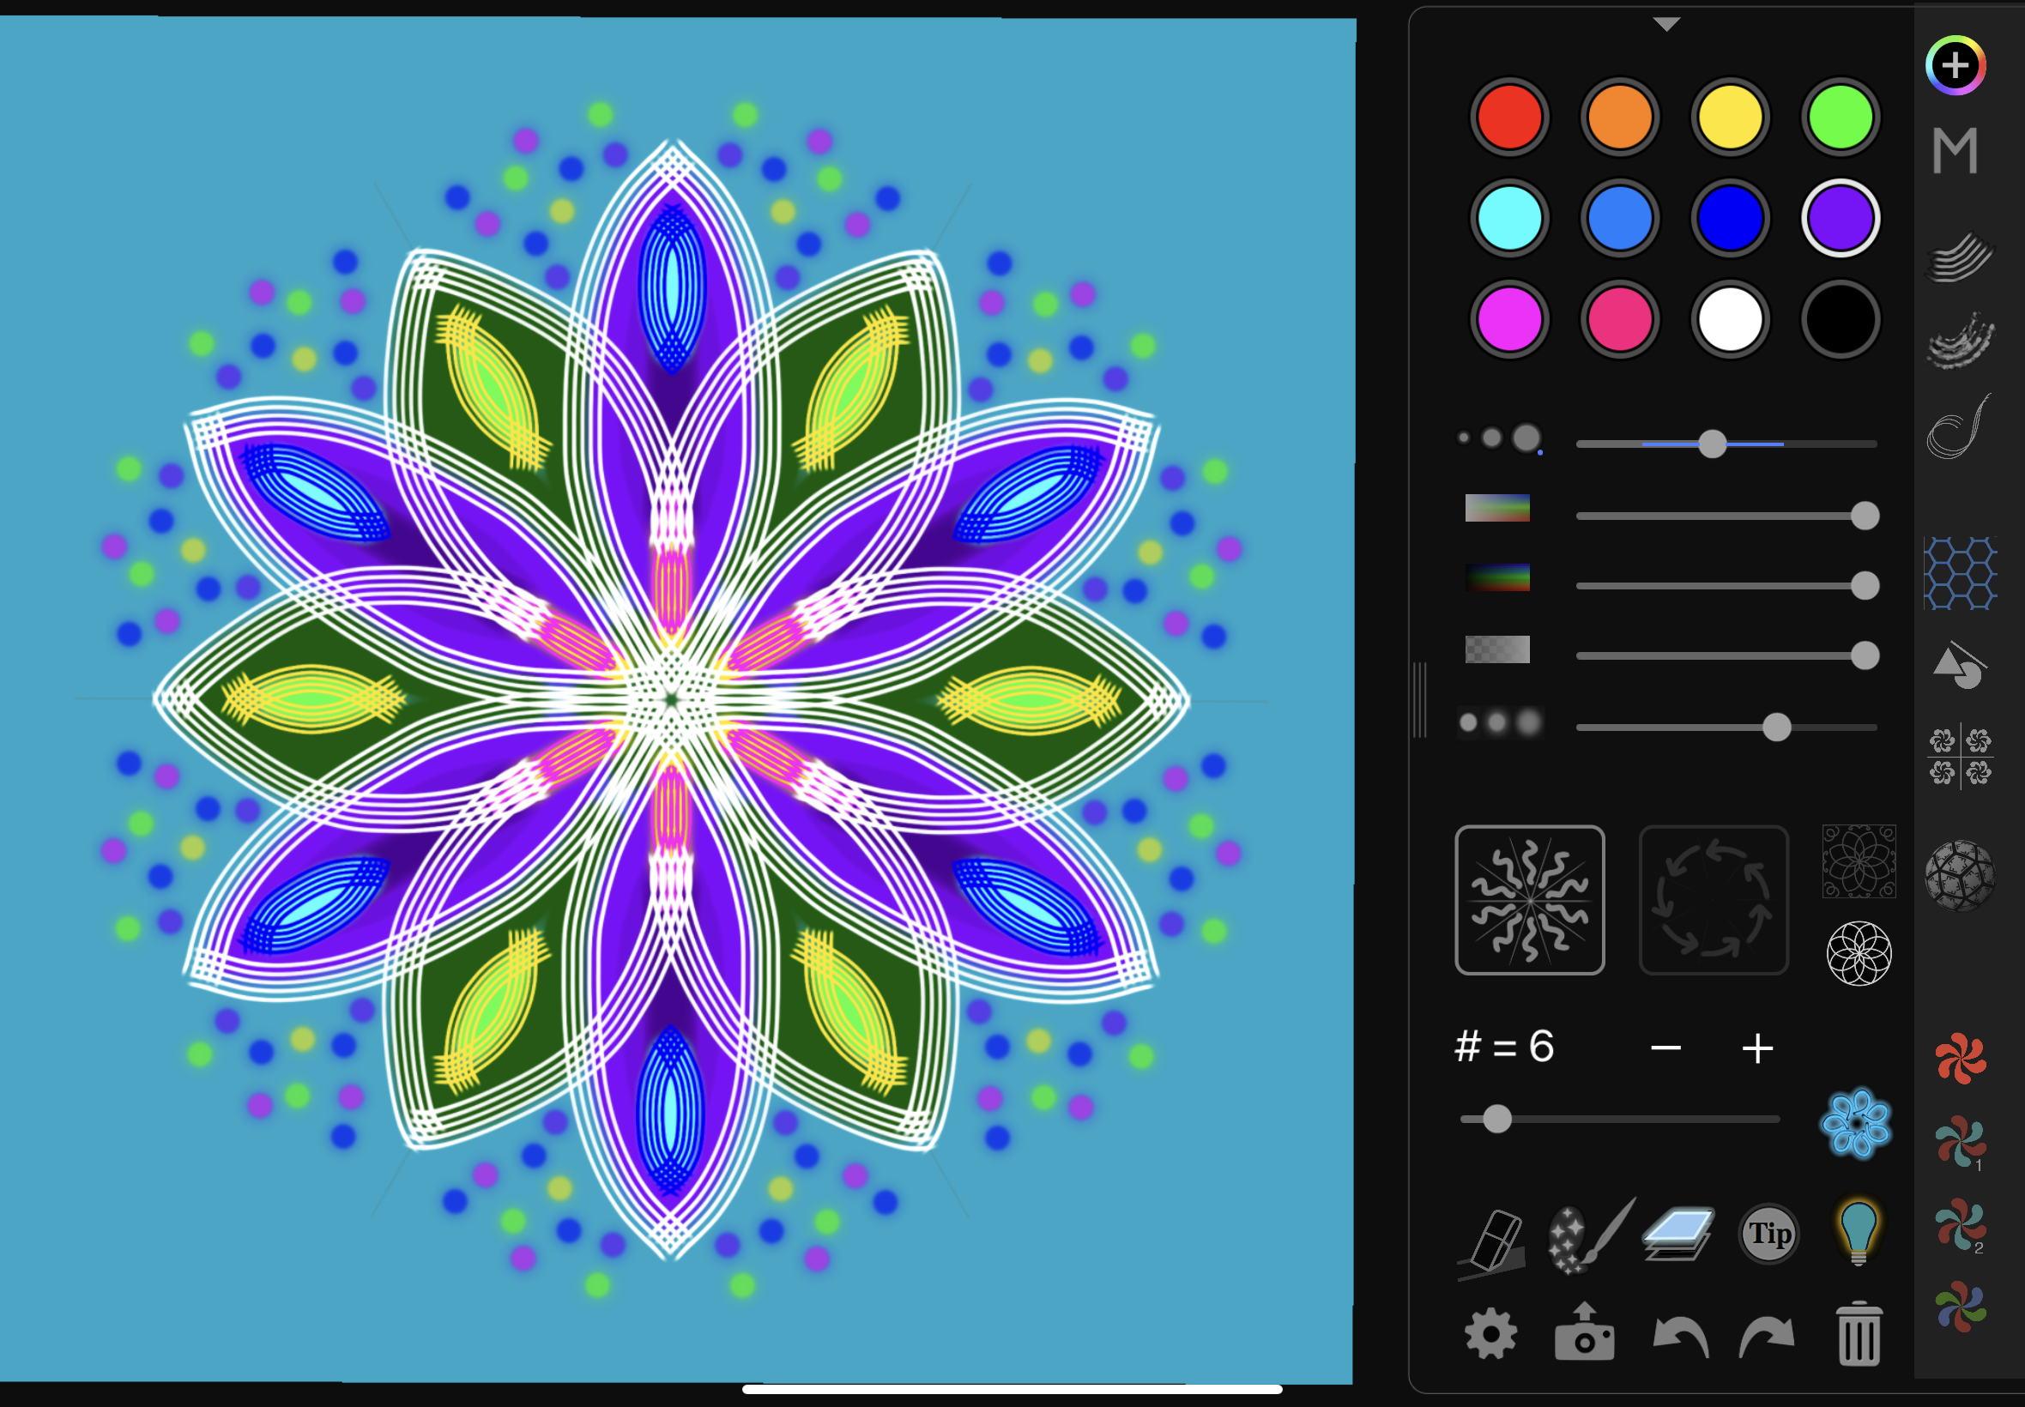Open the shapes tool menu

(x=1959, y=666)
